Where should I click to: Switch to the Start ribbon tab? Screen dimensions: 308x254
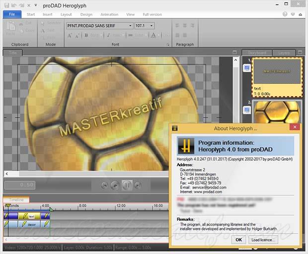pyautogui.click(x=31, y=14)
